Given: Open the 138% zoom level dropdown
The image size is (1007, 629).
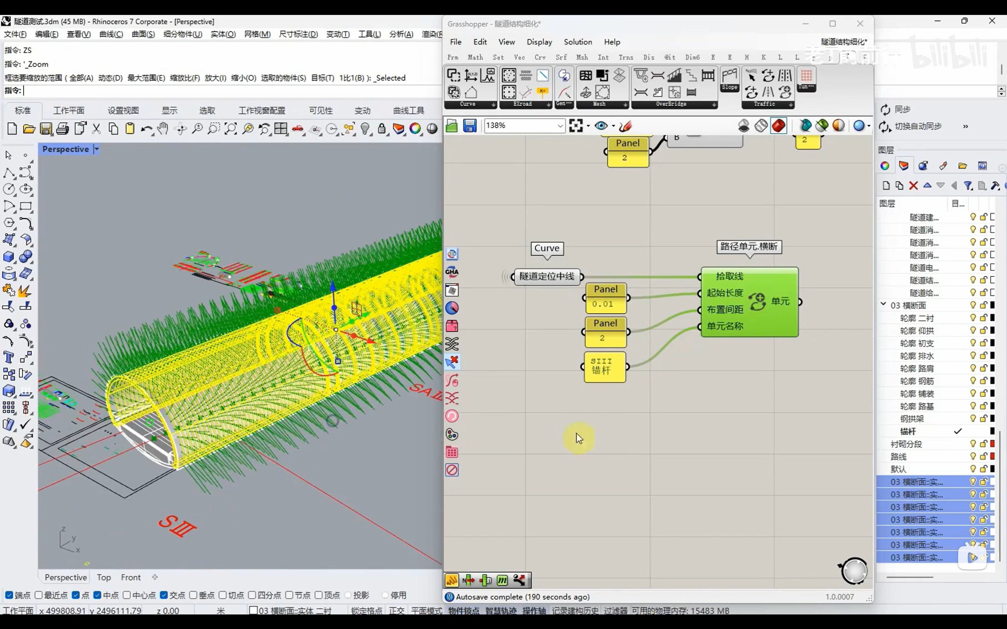Looking at the screenshot, I should (560, 126).
